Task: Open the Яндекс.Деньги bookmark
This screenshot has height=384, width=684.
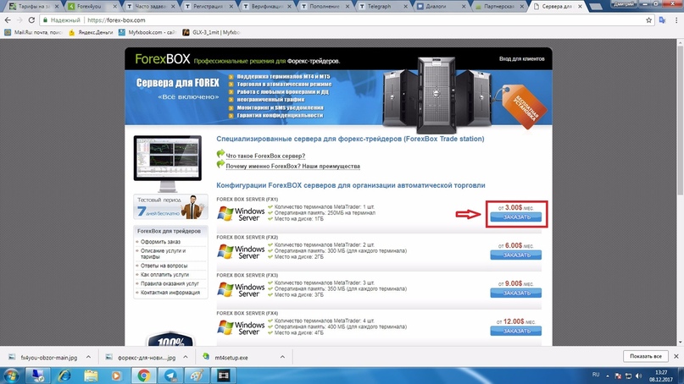Action: point(91,32)
